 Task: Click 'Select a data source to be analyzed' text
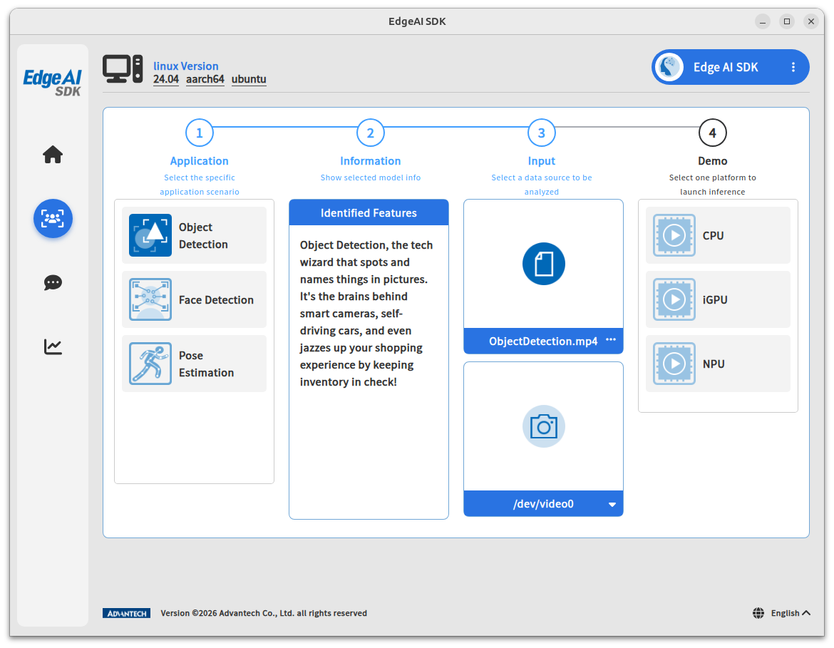(x=542, y=185)
